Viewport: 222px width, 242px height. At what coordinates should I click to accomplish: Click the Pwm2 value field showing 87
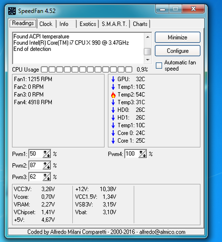pyautogui.click(x=36, y=165)
